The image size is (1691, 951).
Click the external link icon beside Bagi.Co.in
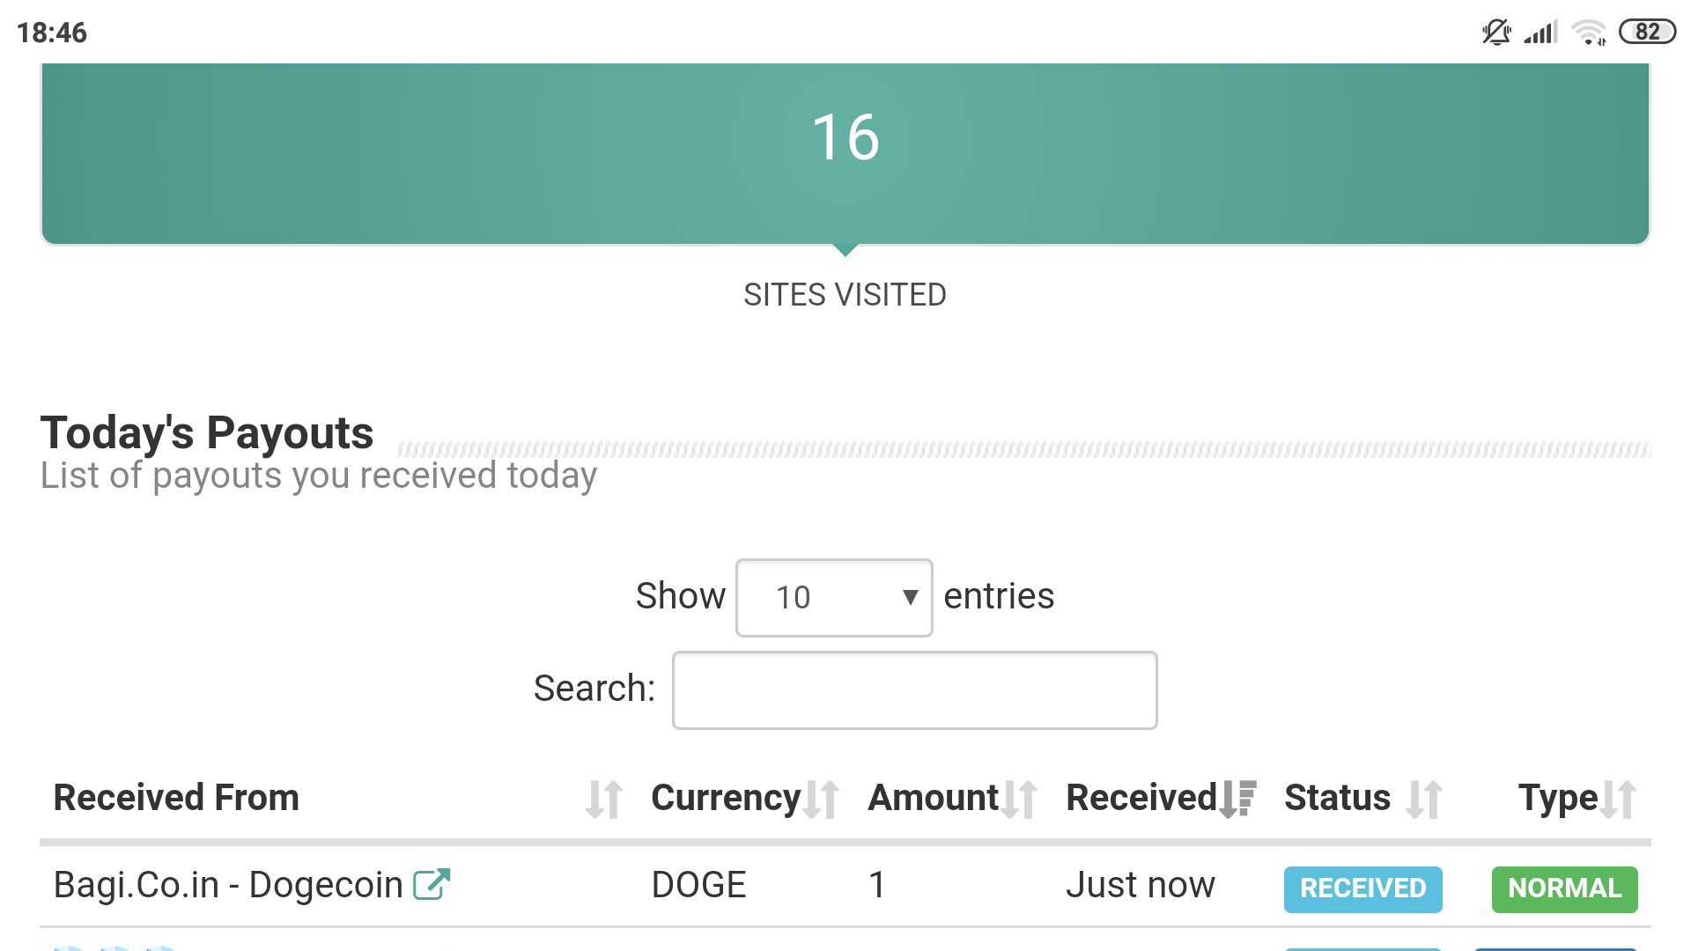coord(432,884)
